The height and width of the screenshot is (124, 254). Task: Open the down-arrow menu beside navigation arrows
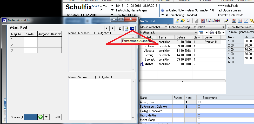point(120,28)
